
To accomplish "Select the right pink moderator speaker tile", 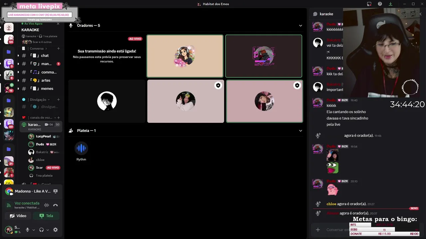I will pos(265,101).
